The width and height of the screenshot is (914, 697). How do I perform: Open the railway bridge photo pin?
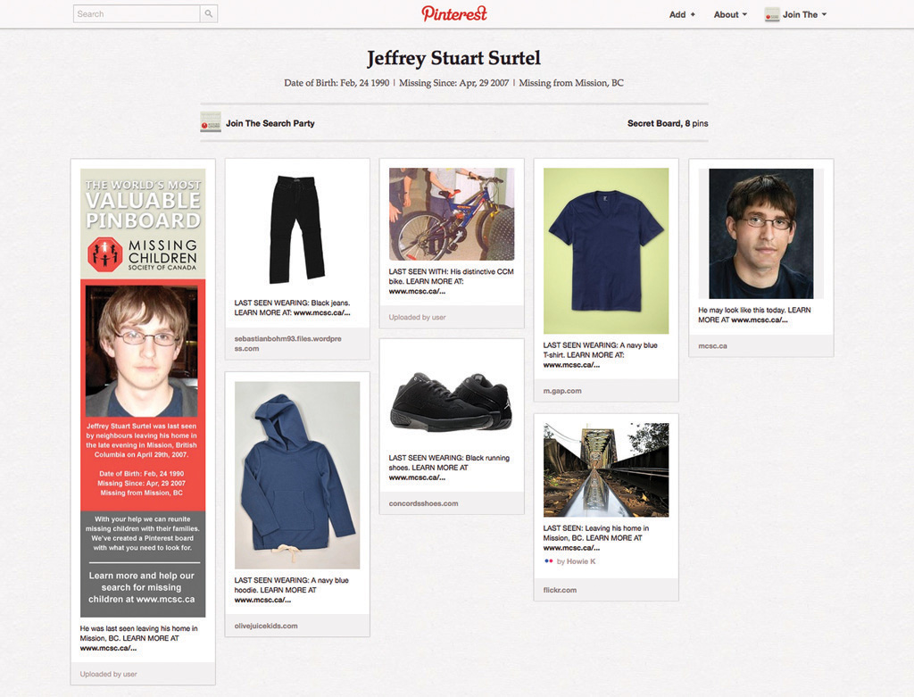pos(606,470)
